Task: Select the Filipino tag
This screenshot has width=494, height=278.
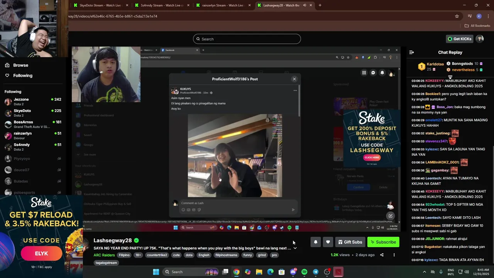Action: (x=124, y=255)
